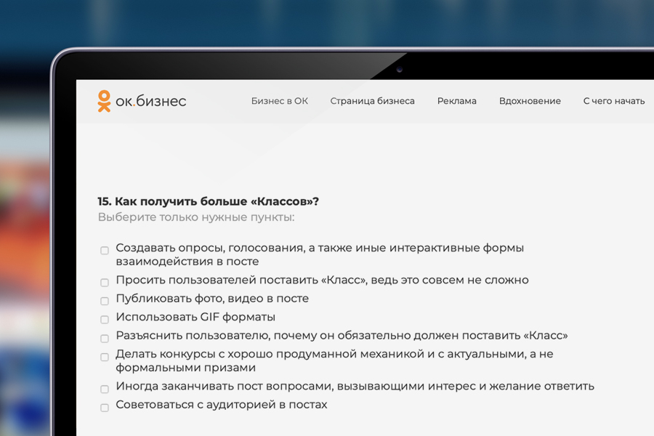Click the label text Использовать GIF форматы
The width and height of the screenshot is (654, 436).
[195, 317]
